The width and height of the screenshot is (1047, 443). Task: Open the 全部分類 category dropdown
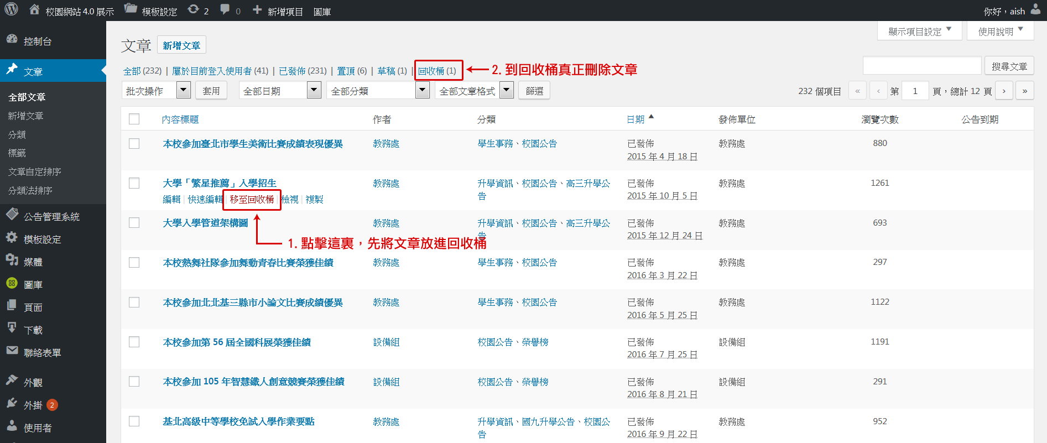point(378,91)
